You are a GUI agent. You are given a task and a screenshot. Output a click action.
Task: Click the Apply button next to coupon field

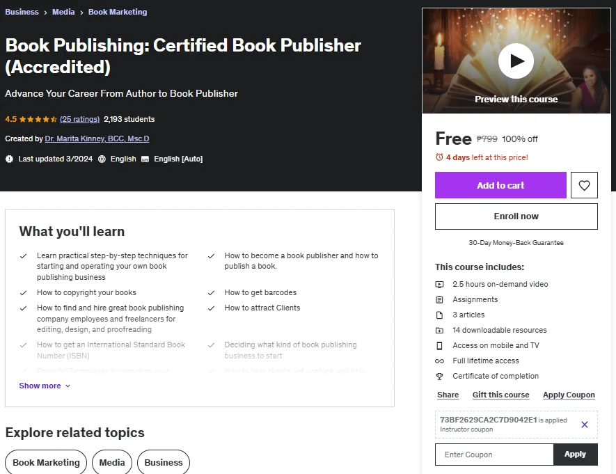[575, 455]
